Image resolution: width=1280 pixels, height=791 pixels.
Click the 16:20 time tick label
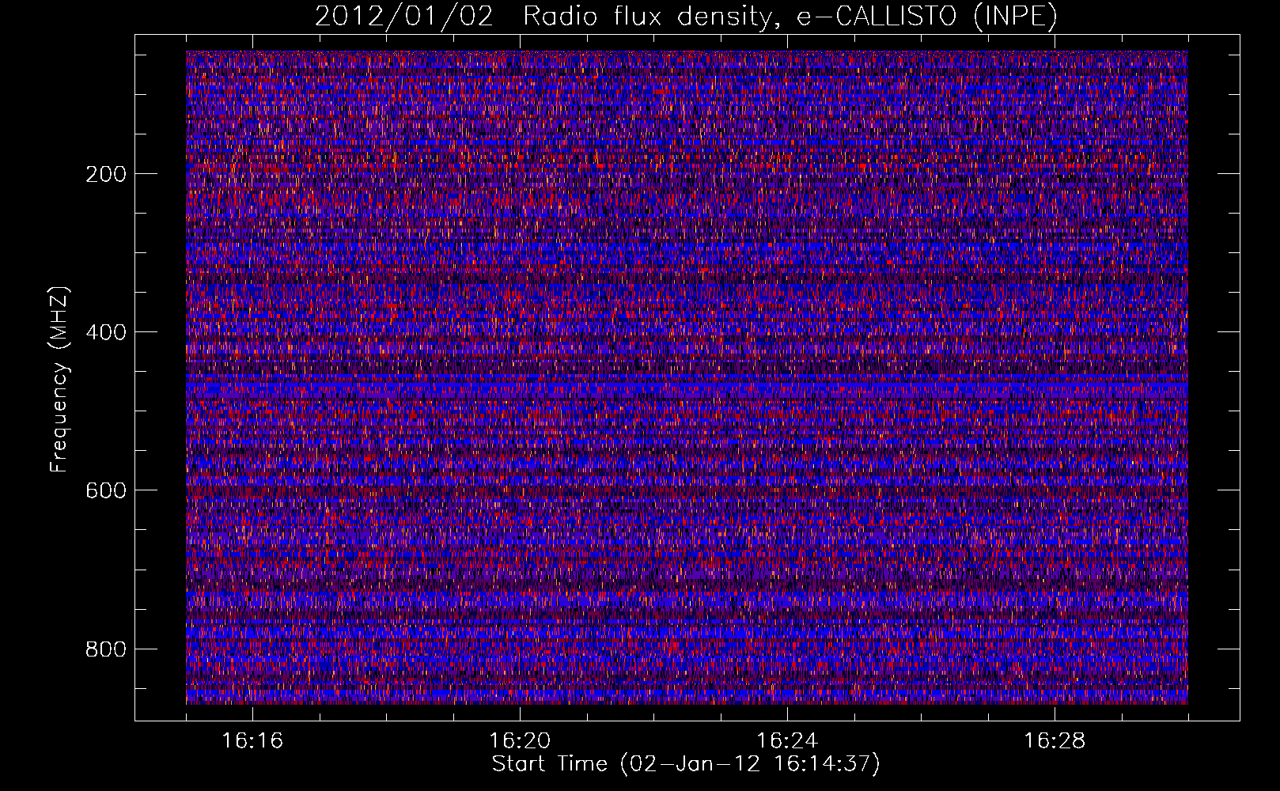click(520, 741)
